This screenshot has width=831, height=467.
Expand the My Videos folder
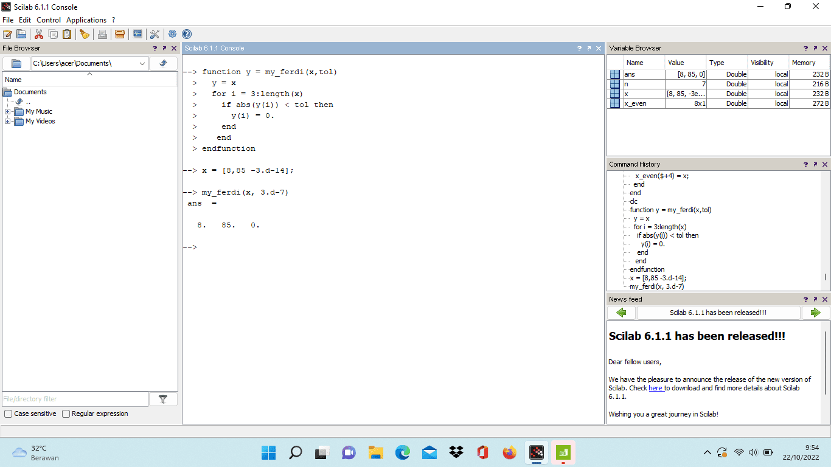pyautogui.click(x=8, y=121)
